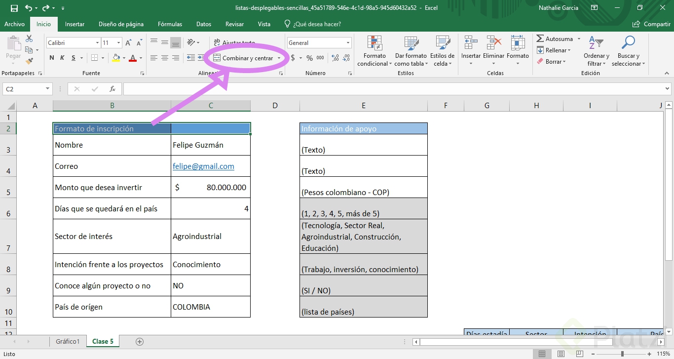Click the insert function fx icon
The width and height of the screenshot is (674, 359).
point(112,89)
